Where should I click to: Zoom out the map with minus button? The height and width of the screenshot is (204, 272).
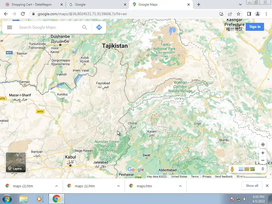click(x=263, y=160)
